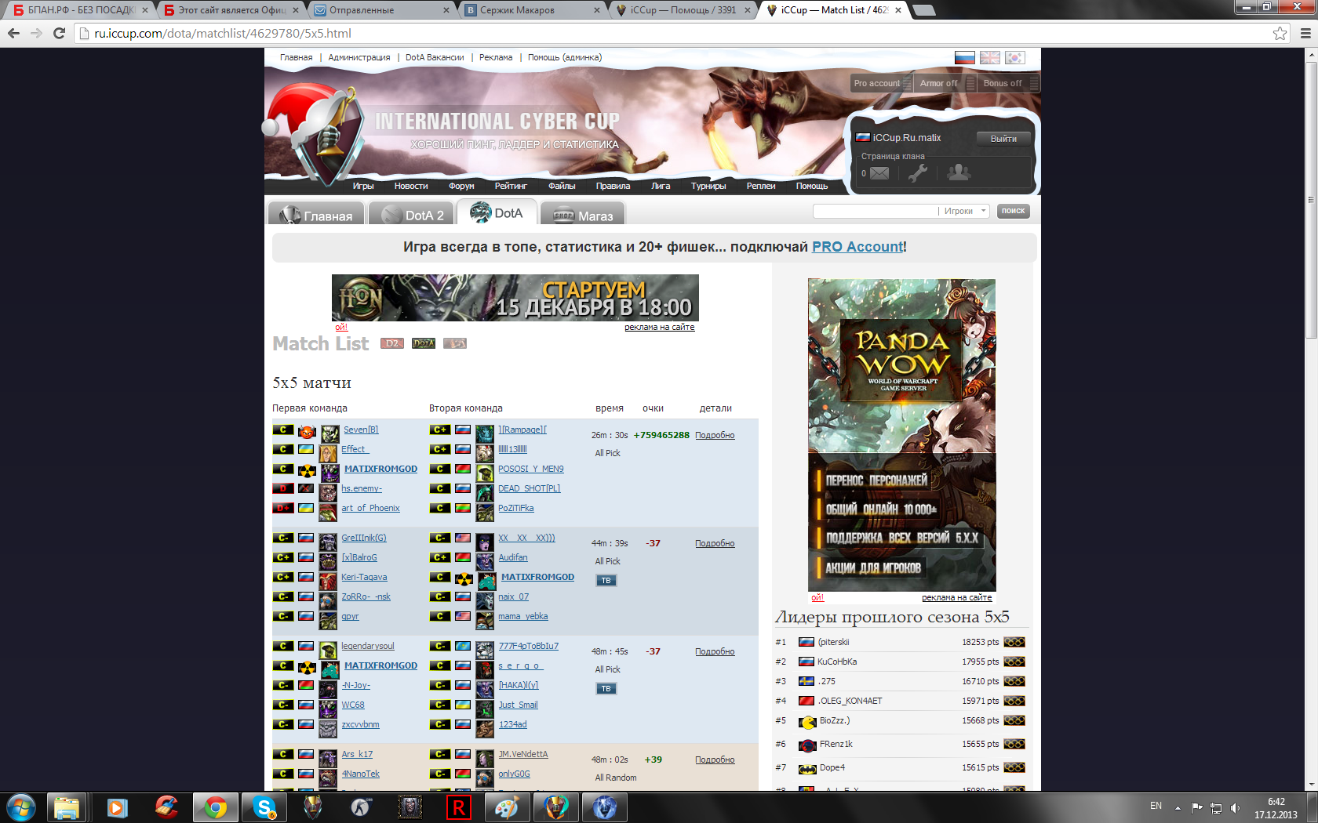Click the hero avatar beside ][Rampage][

tap(486, 433)
